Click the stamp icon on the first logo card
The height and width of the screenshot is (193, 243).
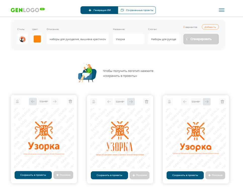click(x=17, y=101)
